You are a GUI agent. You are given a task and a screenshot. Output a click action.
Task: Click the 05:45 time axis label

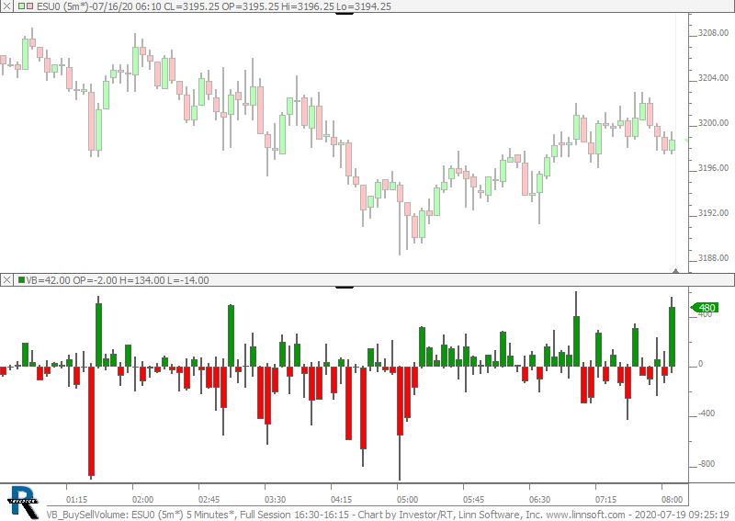point(473,500)
